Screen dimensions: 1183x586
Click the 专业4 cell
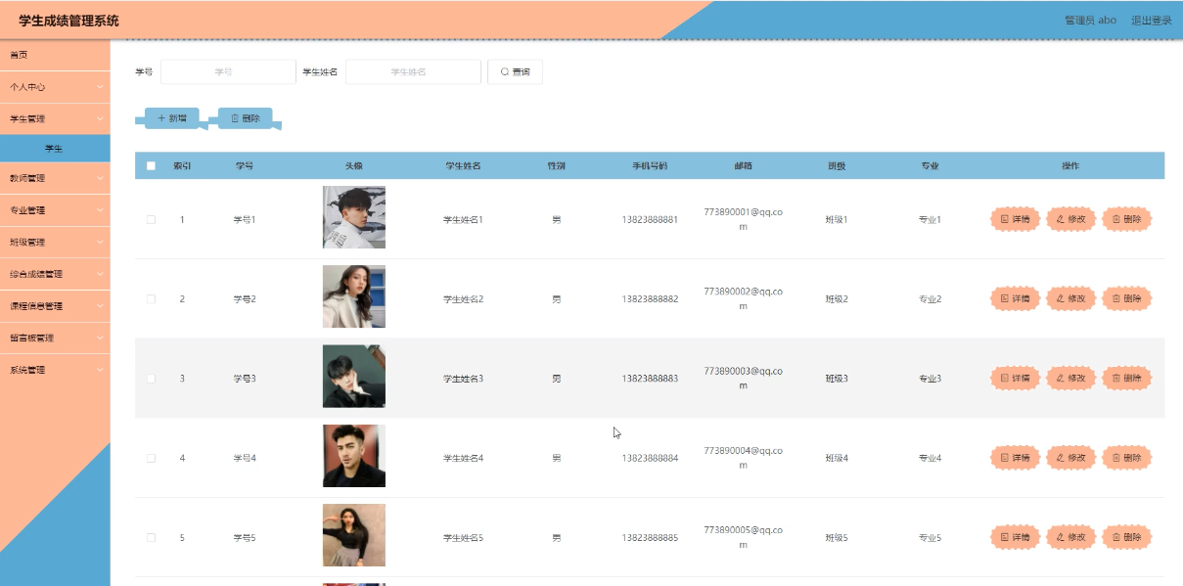[930, 458]
